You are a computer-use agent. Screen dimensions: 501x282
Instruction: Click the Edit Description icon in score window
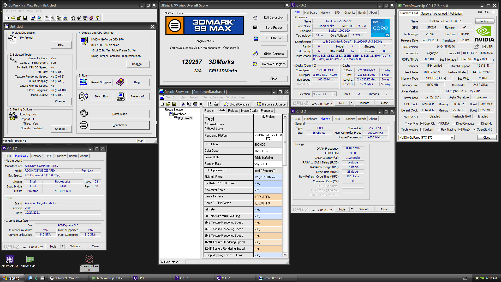pyautogui.click(x=255, y=17)
